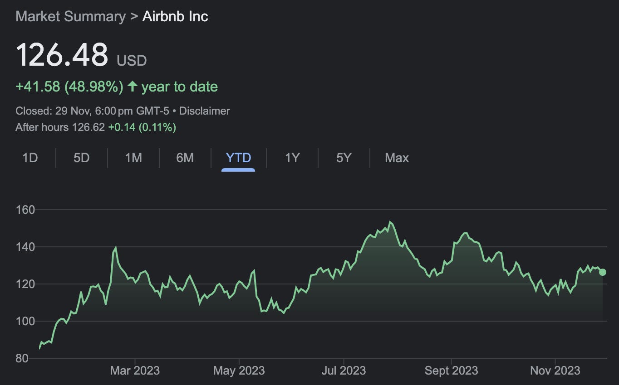Click the Sept 2023 axis label
This screenshot has height=385, width=619.
click(x=451, y=371)
